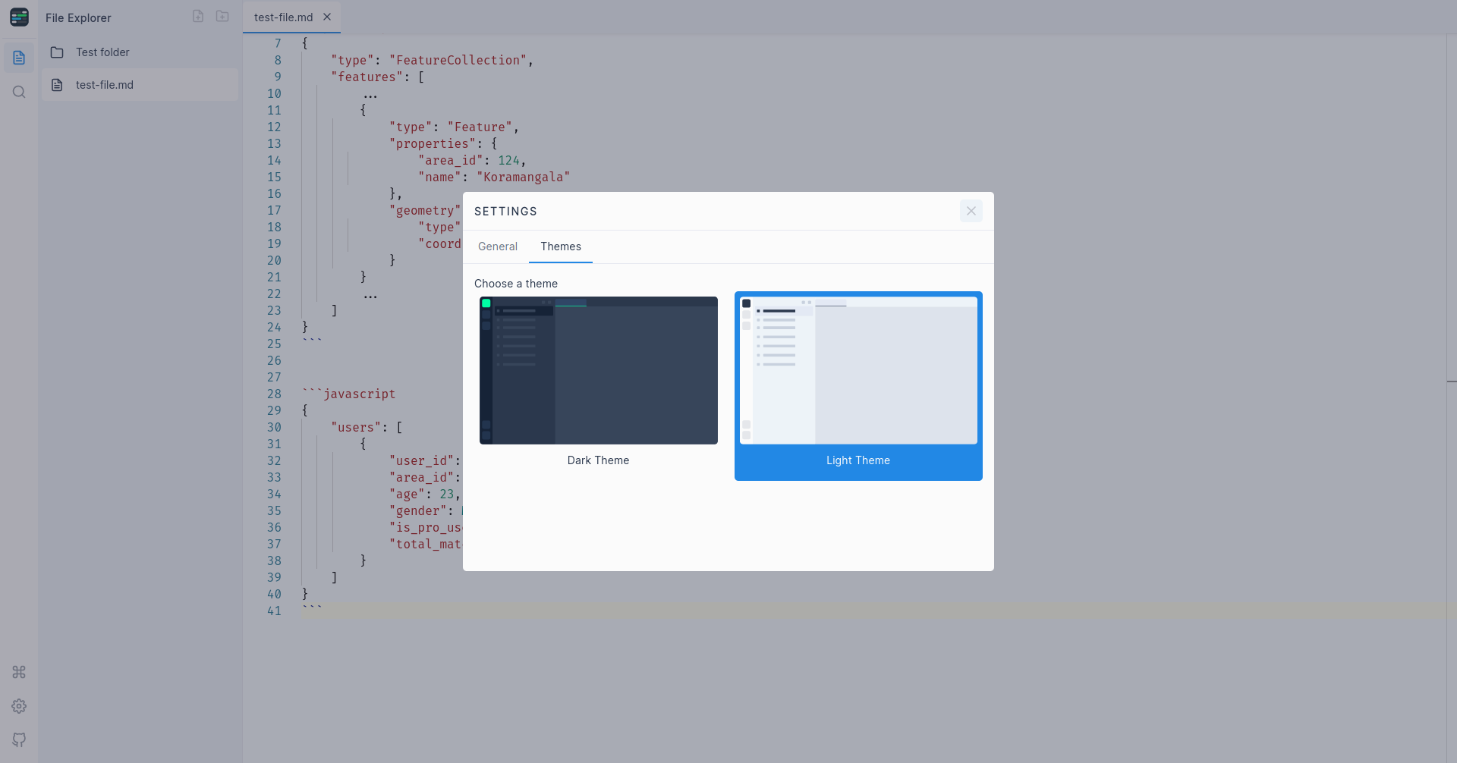The image size is (1457, 763).
Task: Open the keyboard shortcuts panel
Action: point(18,671)
